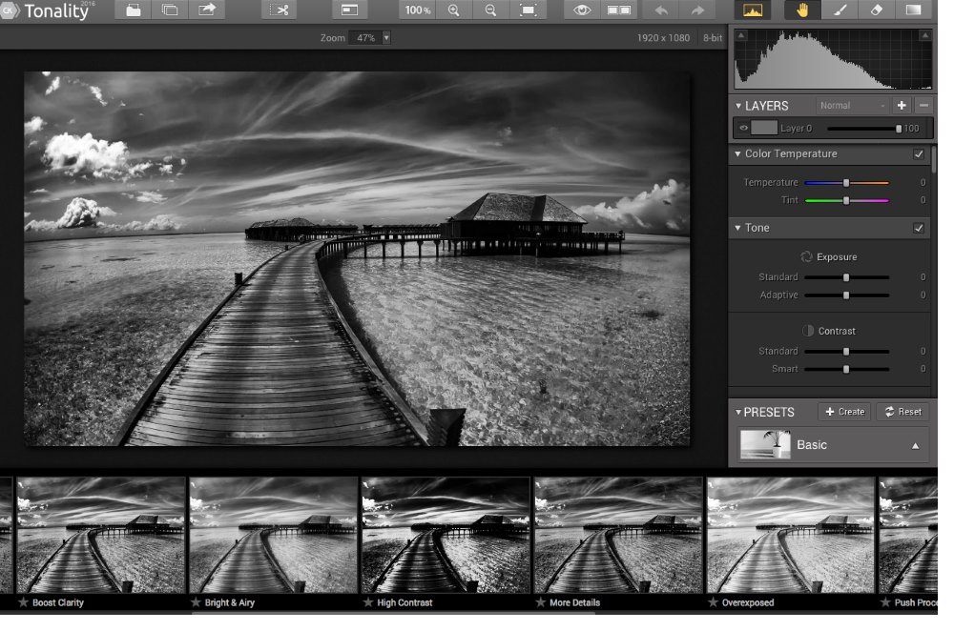Favorite the High Contrast preset star
This screenshot has width=954, height=631.
(368, 602)
